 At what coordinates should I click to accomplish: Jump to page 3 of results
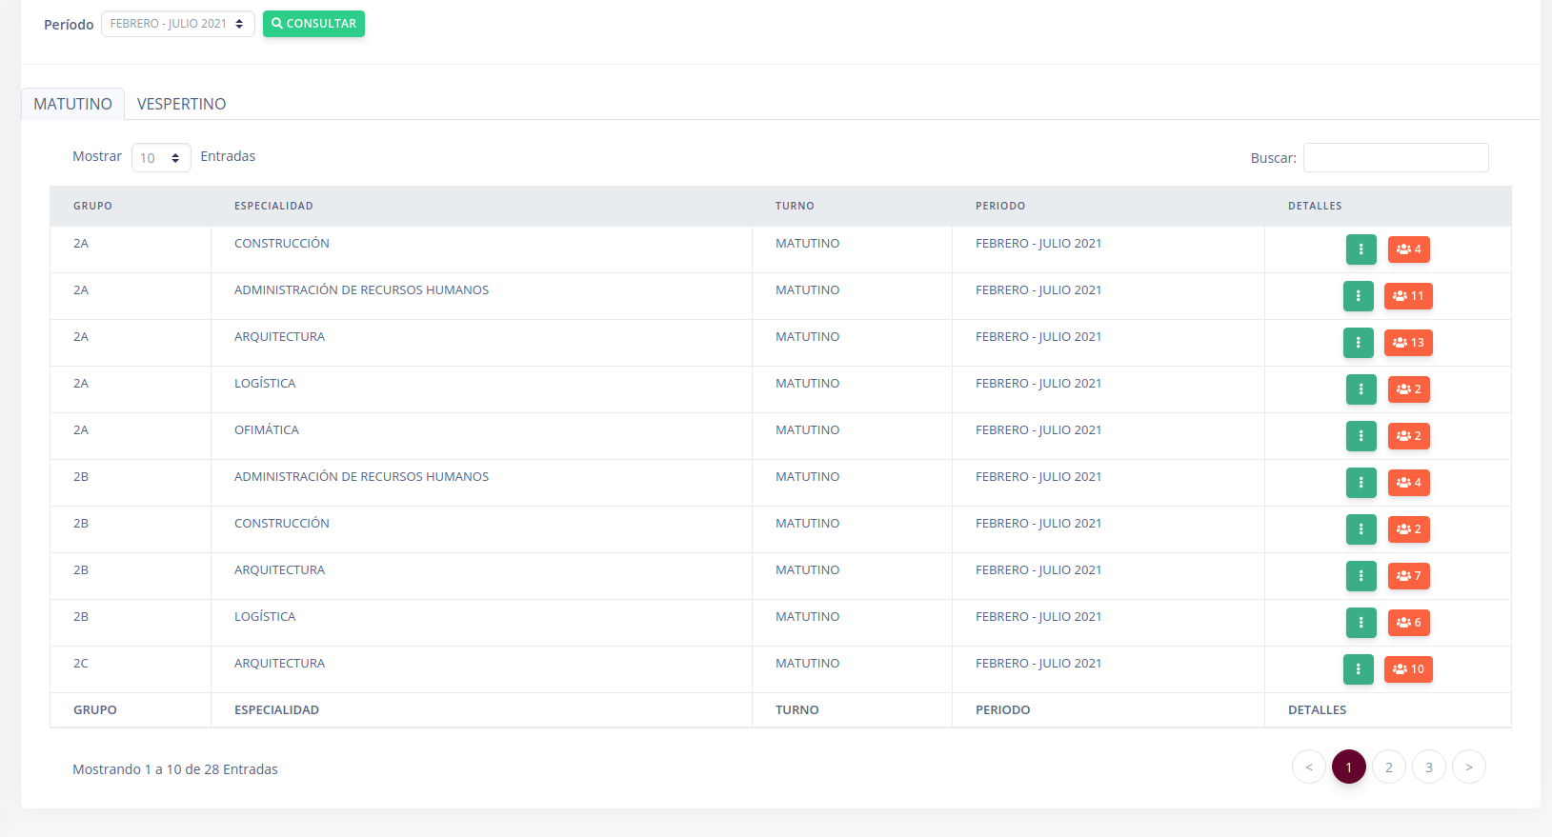1428,767
